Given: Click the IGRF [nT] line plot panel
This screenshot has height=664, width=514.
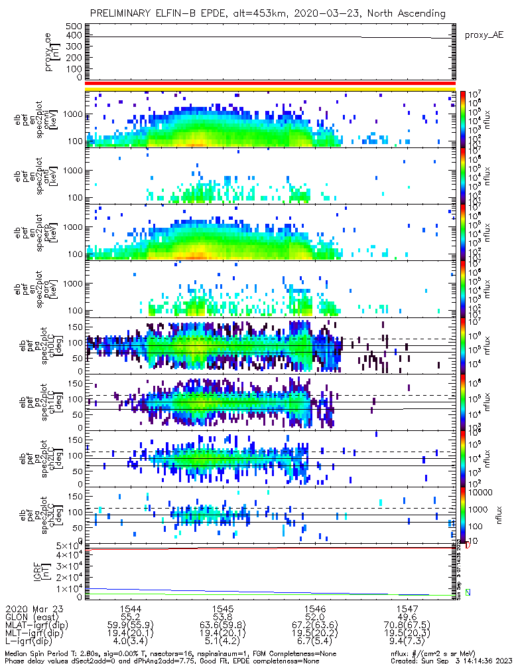Looking at the screenshot, I should 271,572.
